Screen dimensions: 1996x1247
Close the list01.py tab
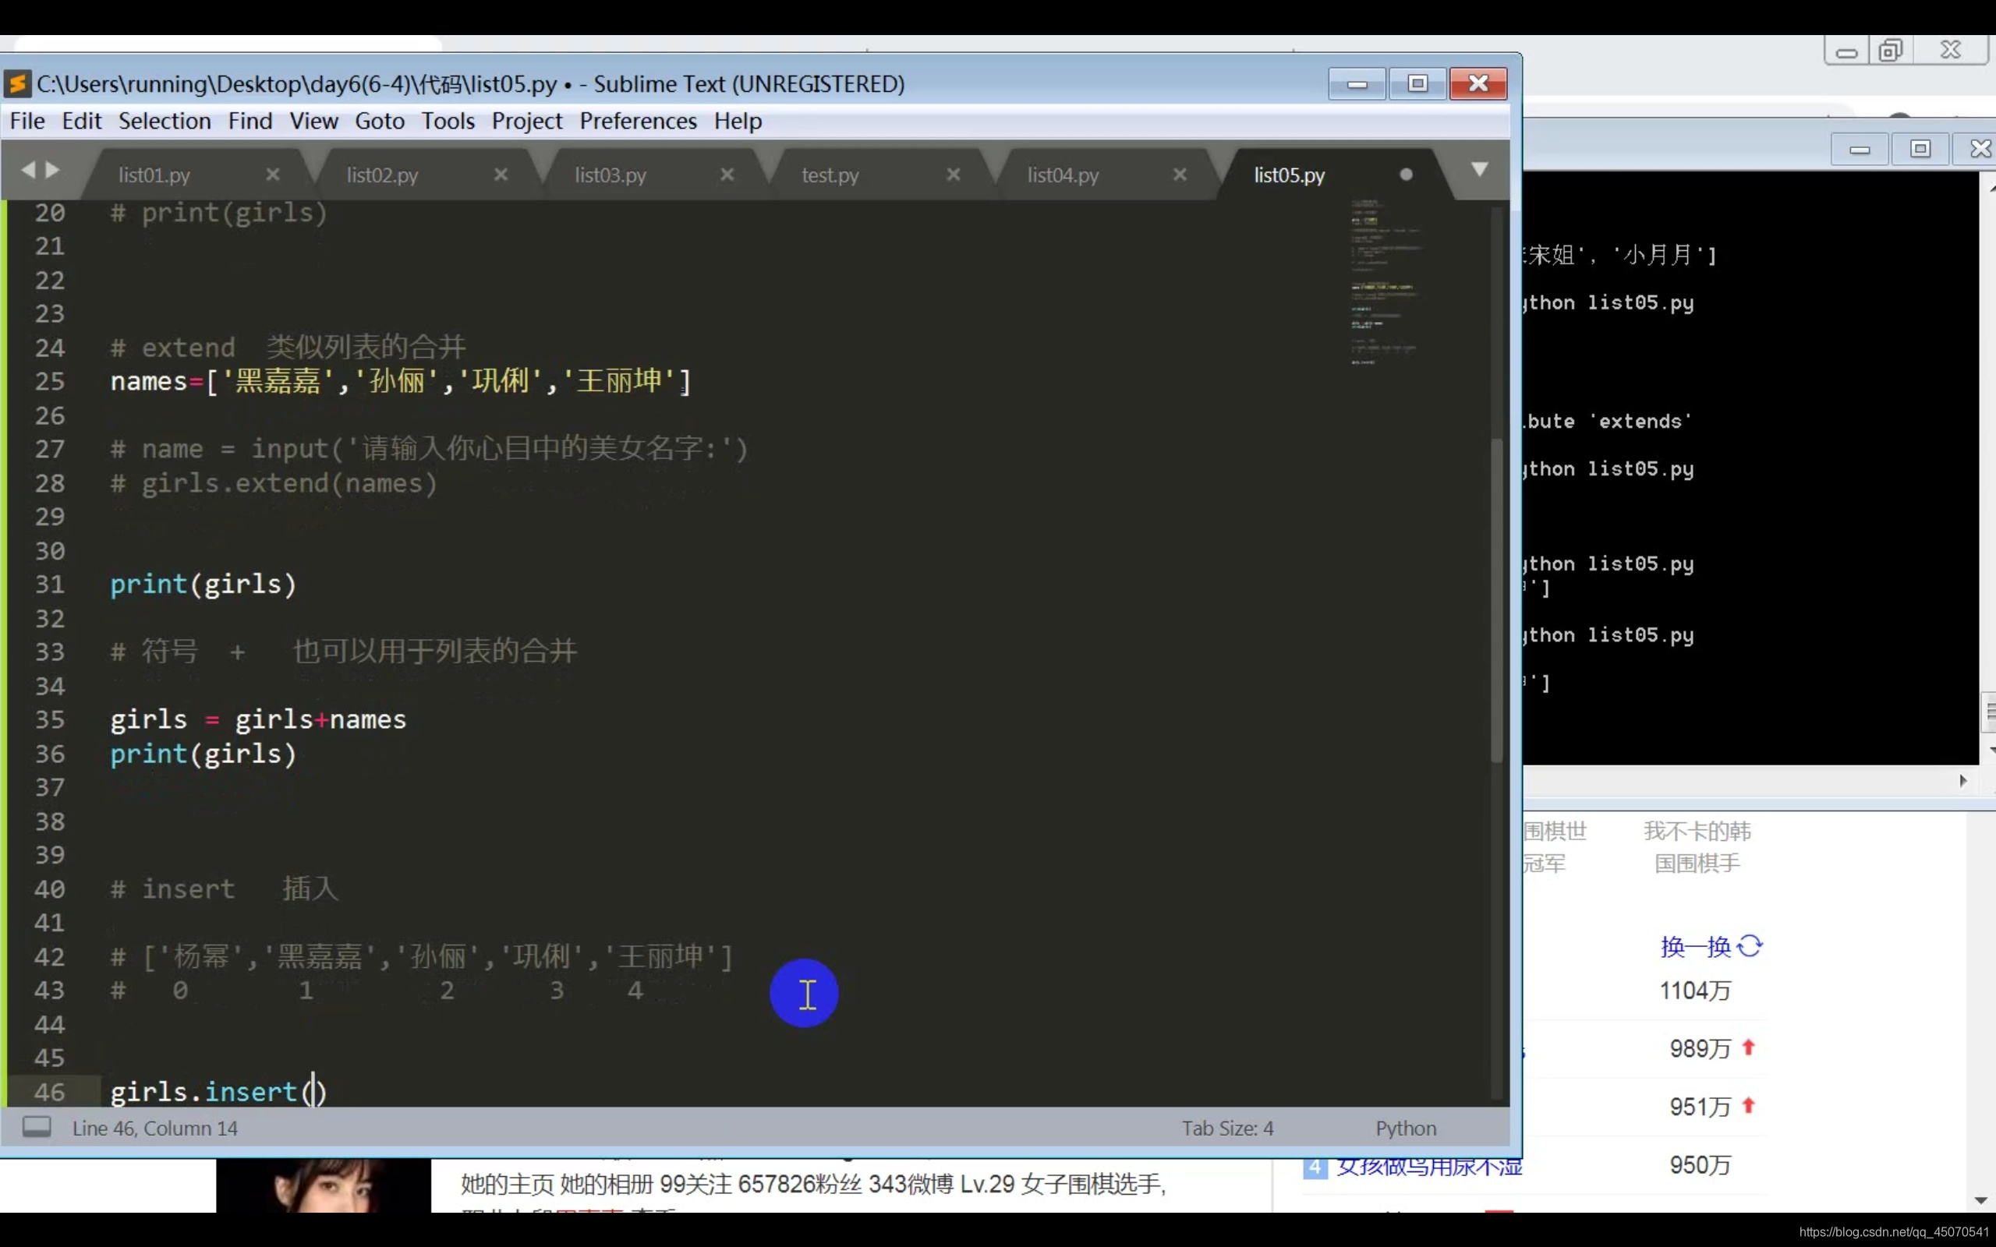(273, 175)
